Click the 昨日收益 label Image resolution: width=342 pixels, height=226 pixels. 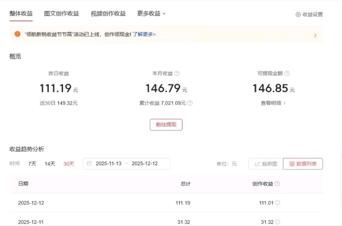coord(59,73)
